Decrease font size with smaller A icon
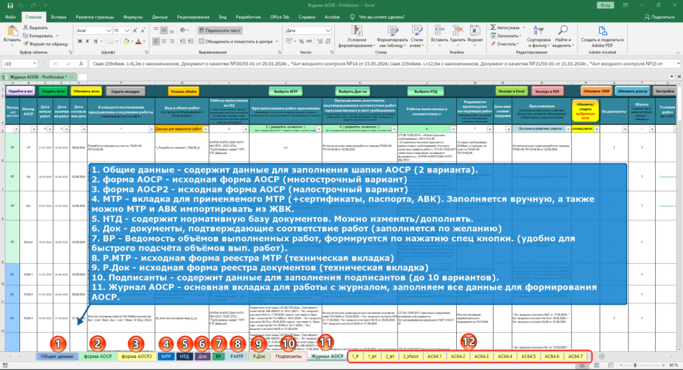 pyautogui.click(x=143, y=31)
